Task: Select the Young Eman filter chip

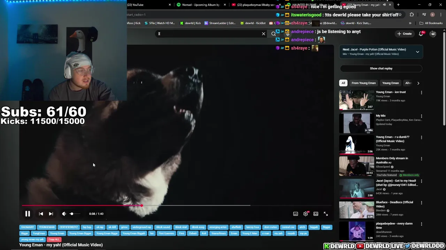Action: point(390,83)
